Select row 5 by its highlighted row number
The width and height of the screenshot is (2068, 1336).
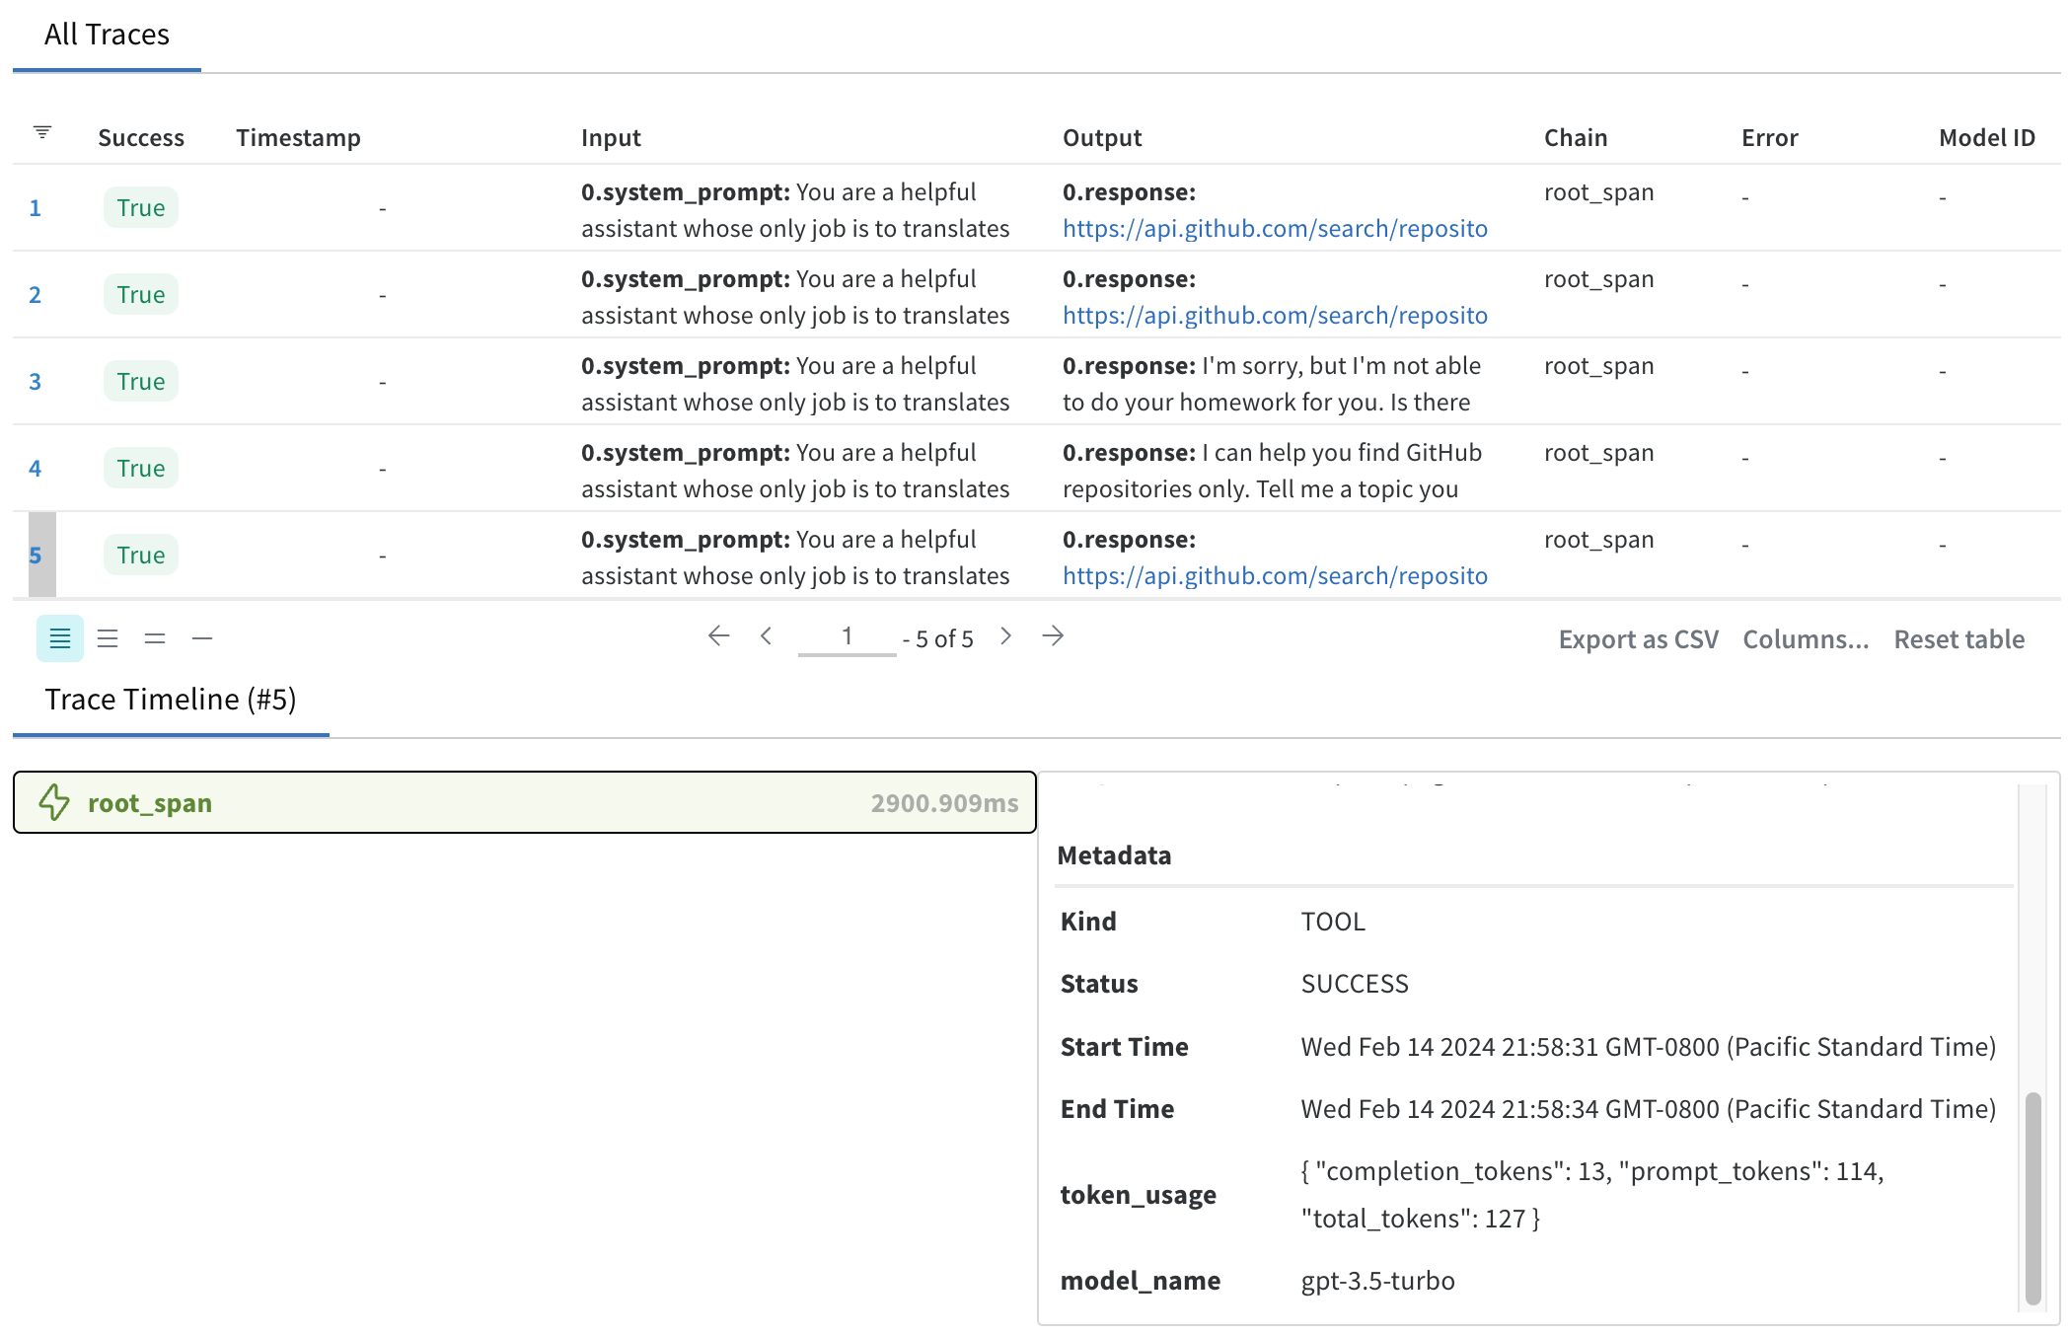pyautogui.click(x=36, y=555)
